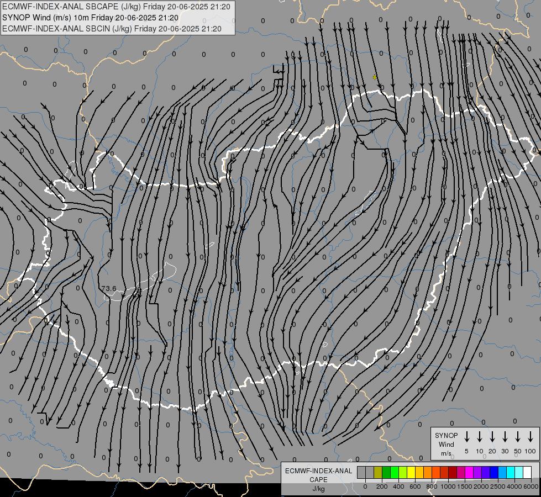This screenshot has height=497, width=541.
Task: Select the pure blue CAPE legend swatch
Action: point(494,472)
